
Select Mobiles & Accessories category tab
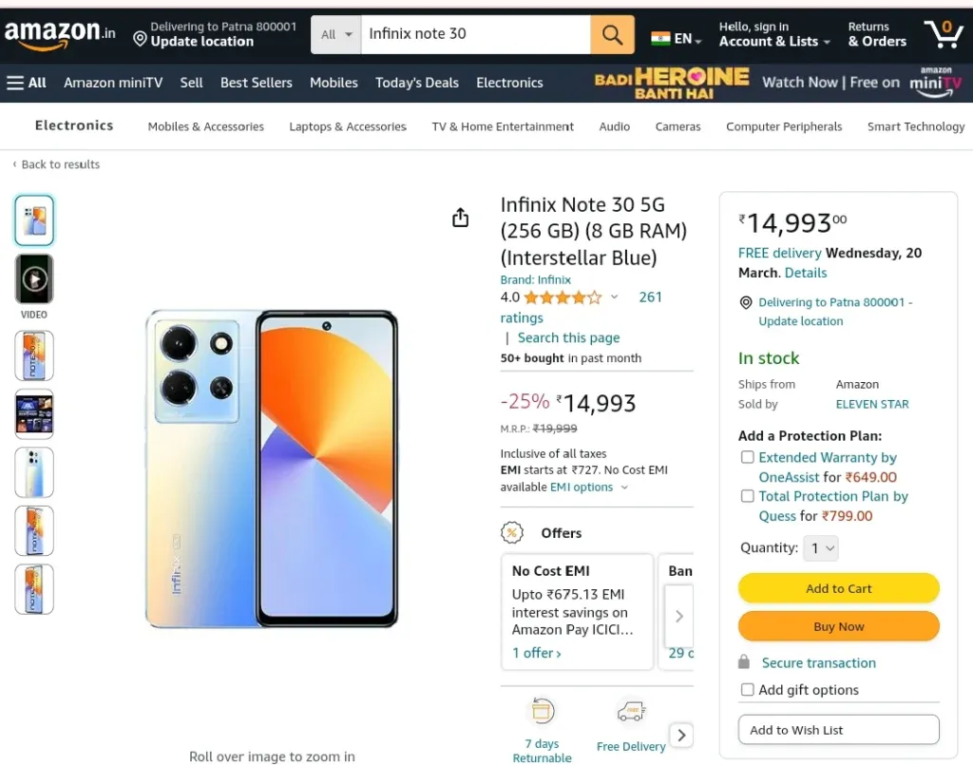pyautogui.click(x=206, y=126)
